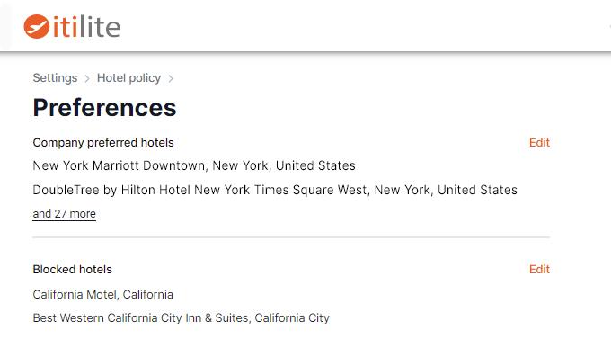Edit the Blocked hotels list

[539, 270]
